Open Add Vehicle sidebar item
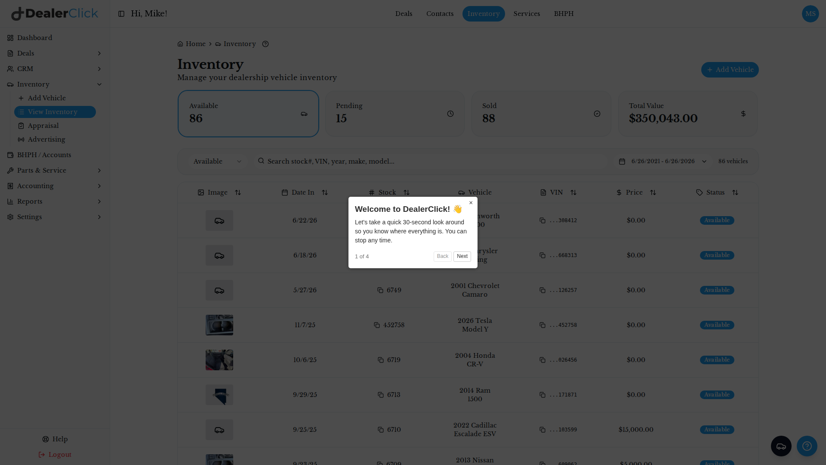This screenshot has height=465, width=826. click(x=55, y=98)
